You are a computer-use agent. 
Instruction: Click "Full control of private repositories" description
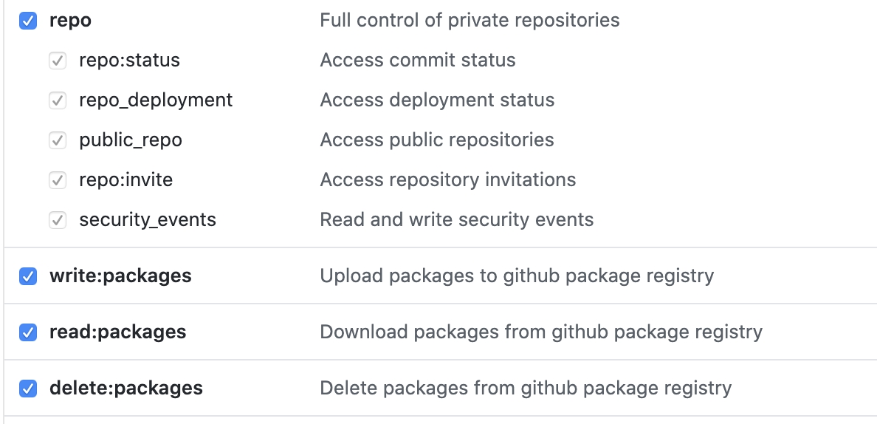click(470, 21)
